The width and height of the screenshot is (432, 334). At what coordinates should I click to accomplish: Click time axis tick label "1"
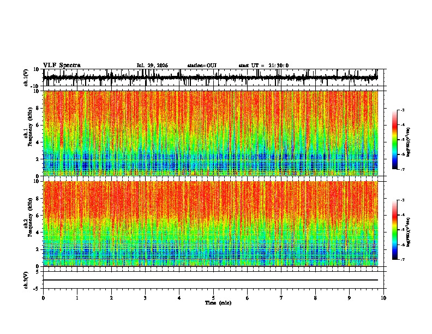click(77, 298)
